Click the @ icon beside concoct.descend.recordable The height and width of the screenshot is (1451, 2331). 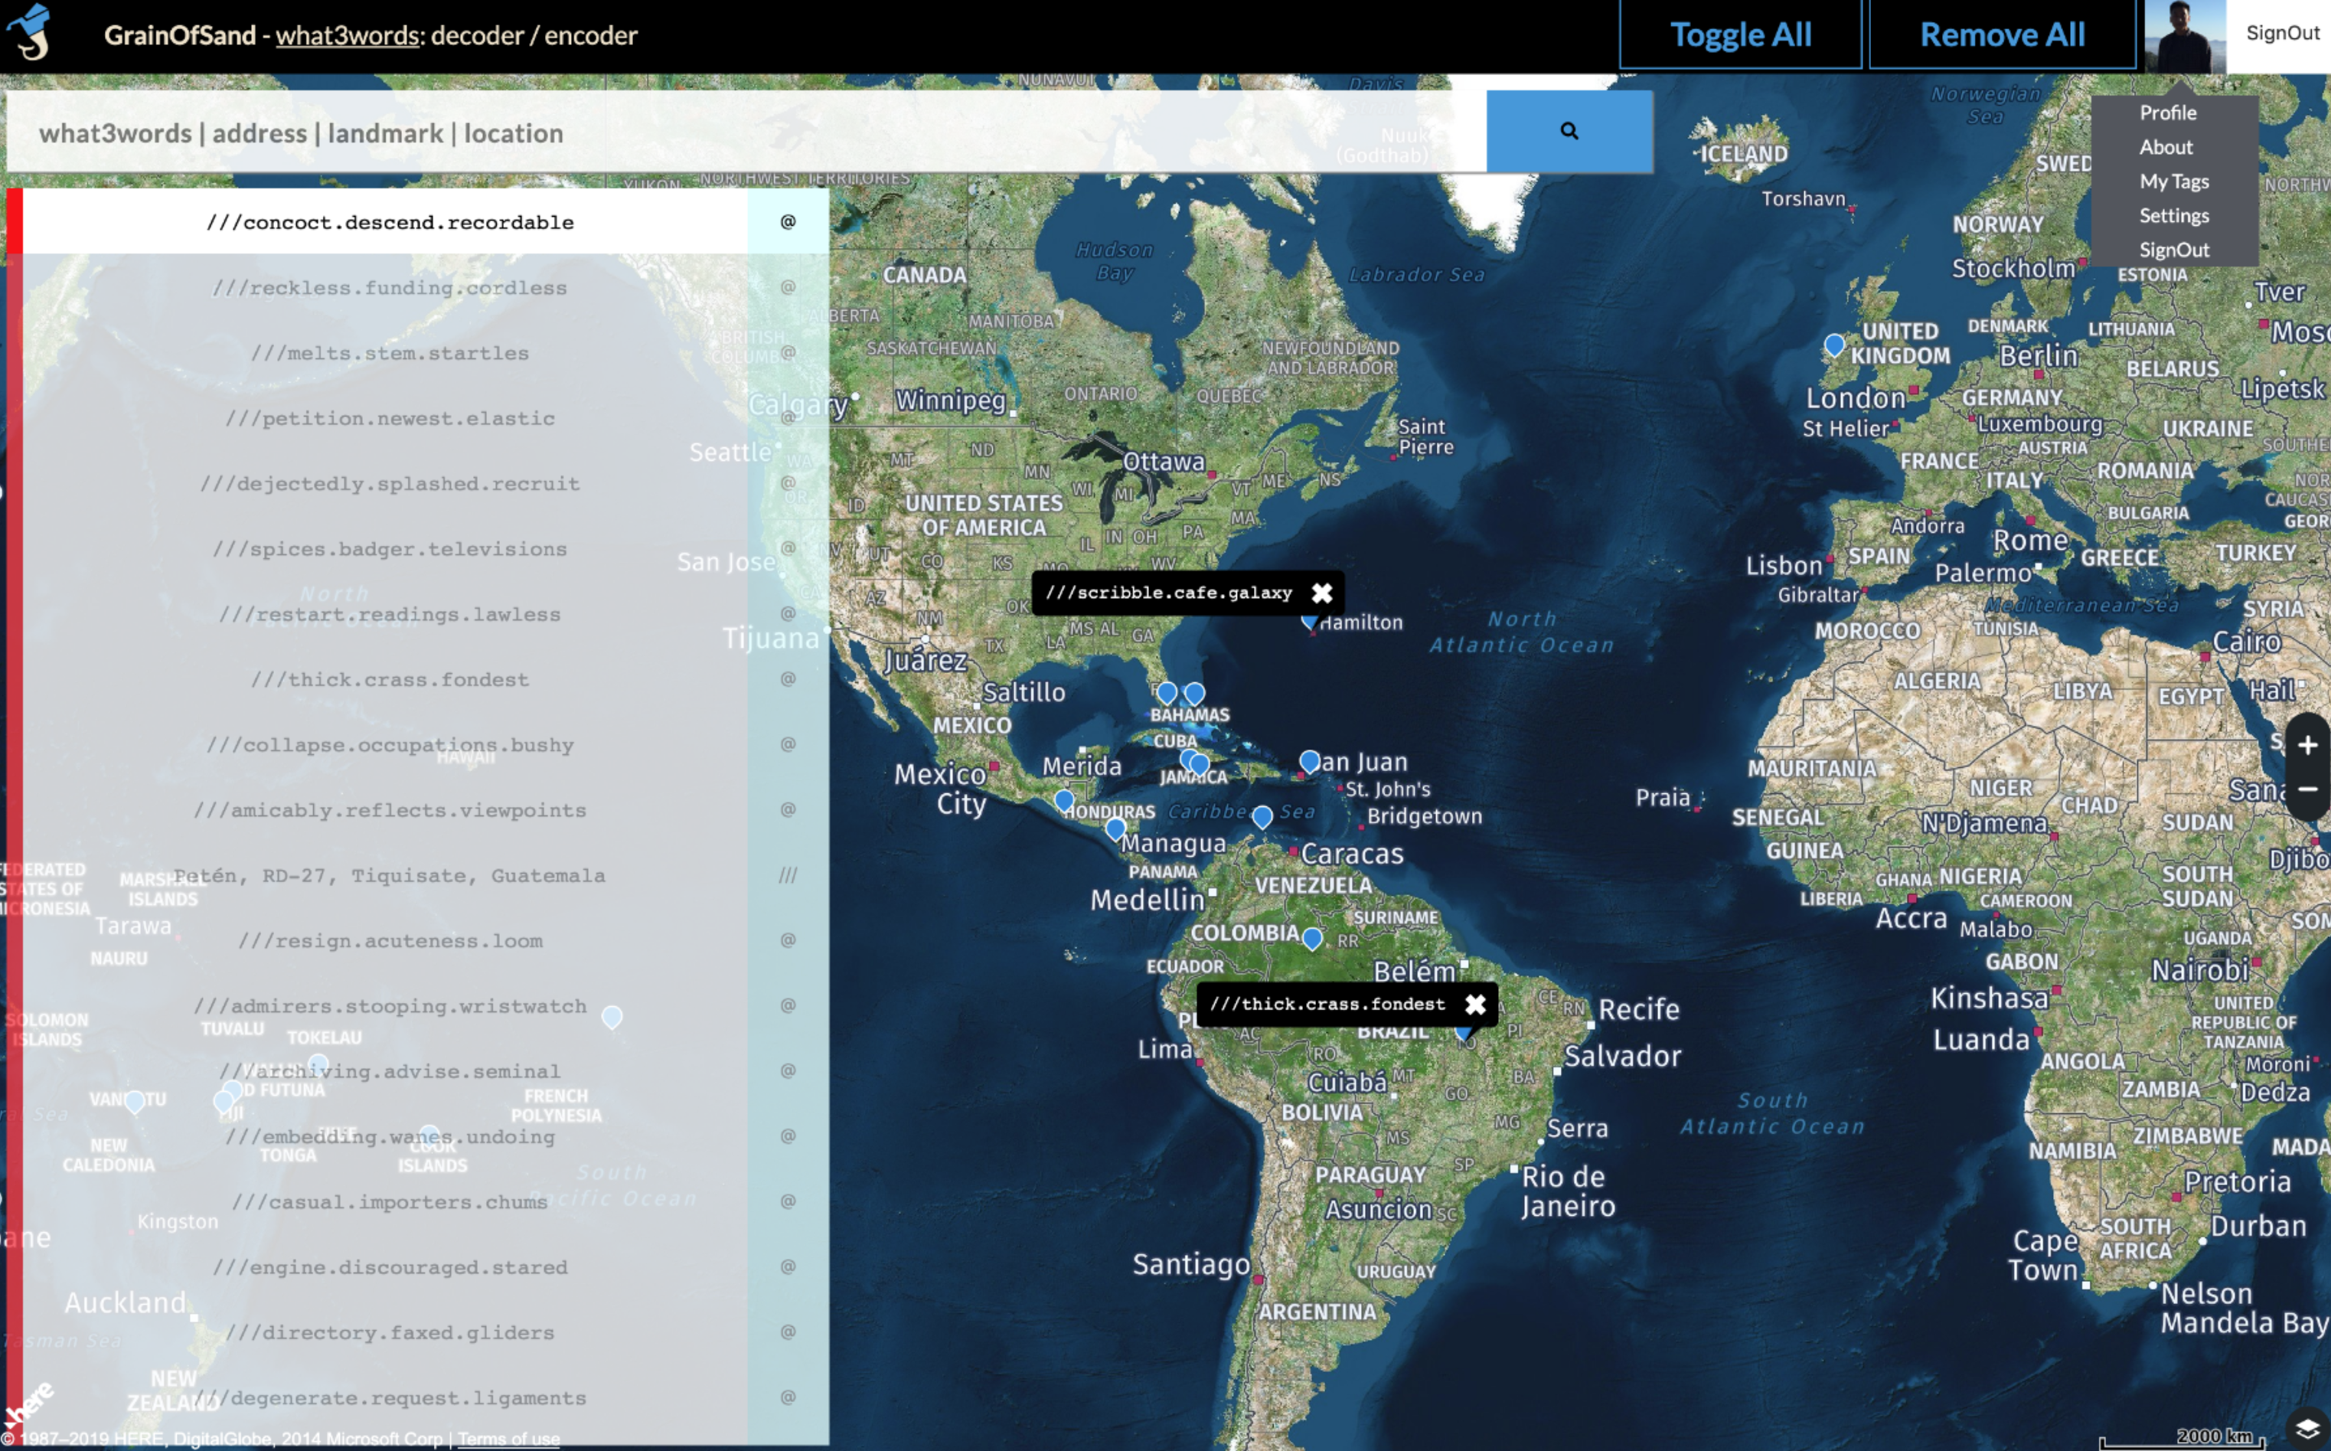pyautogui.click(x=788, y=222)
